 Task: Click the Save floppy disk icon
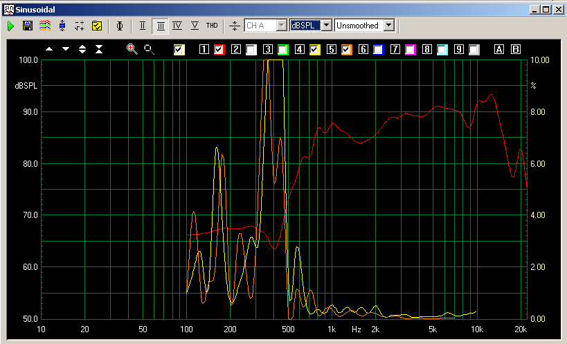[x=28, y=26]
